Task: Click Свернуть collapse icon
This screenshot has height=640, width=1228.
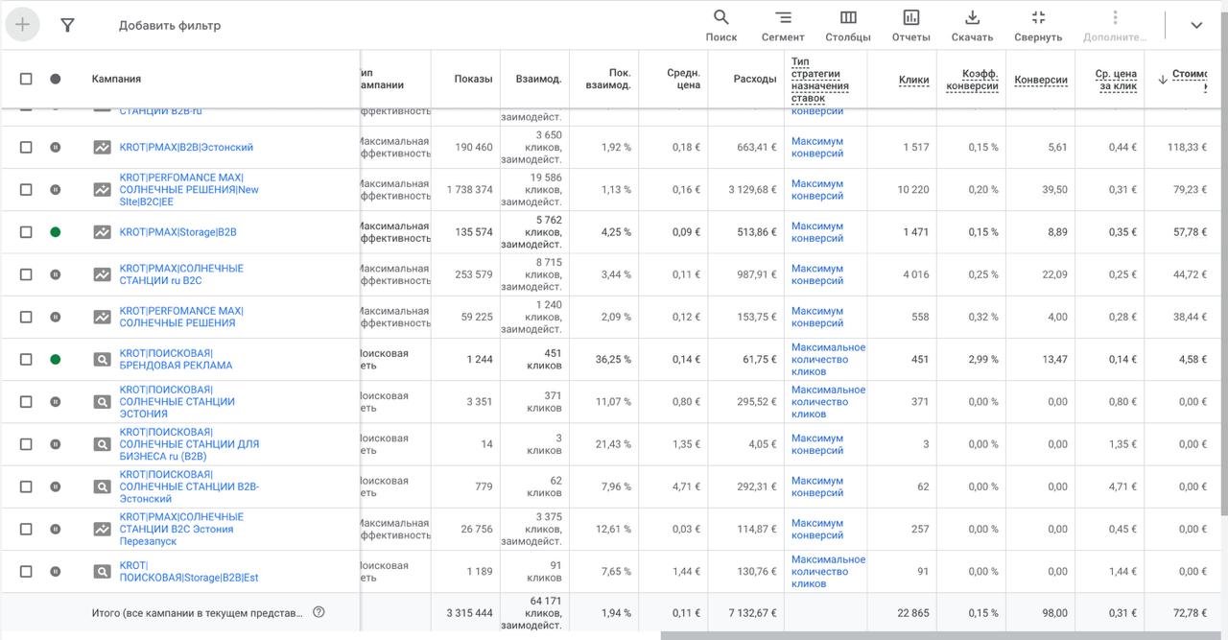Action: coord(1038,18)
